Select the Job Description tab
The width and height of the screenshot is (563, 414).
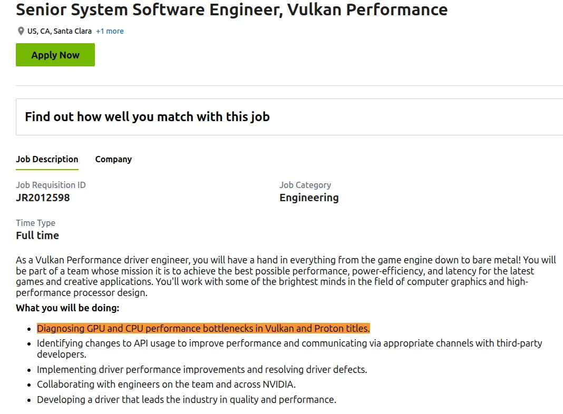point(47,159)
